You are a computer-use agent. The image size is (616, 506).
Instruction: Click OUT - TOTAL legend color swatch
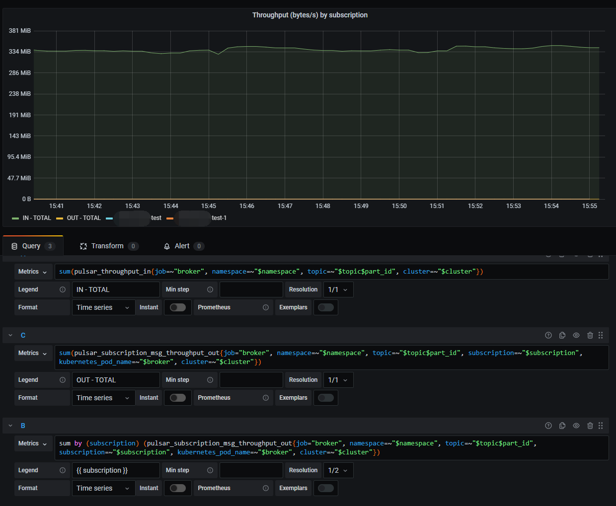pos(60,218)
